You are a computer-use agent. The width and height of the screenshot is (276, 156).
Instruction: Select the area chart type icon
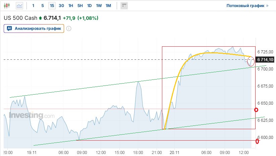click(x=19, y=6)
